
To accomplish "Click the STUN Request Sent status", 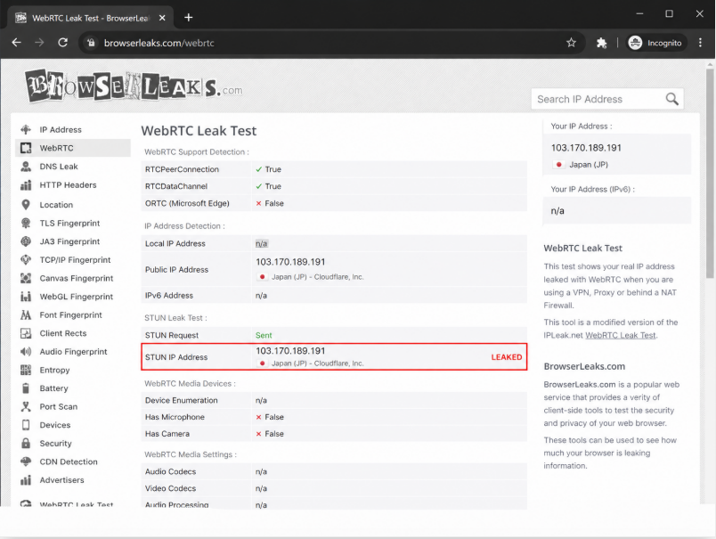I will point(264,335).
